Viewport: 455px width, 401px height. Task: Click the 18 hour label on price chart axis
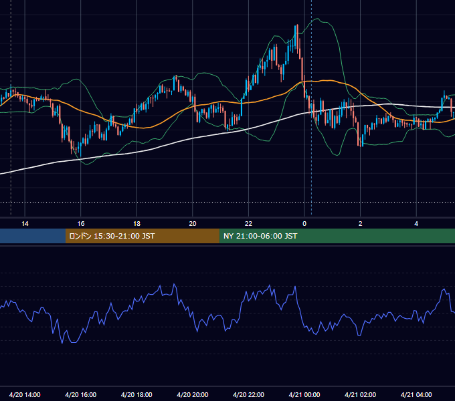pos(136,224)
